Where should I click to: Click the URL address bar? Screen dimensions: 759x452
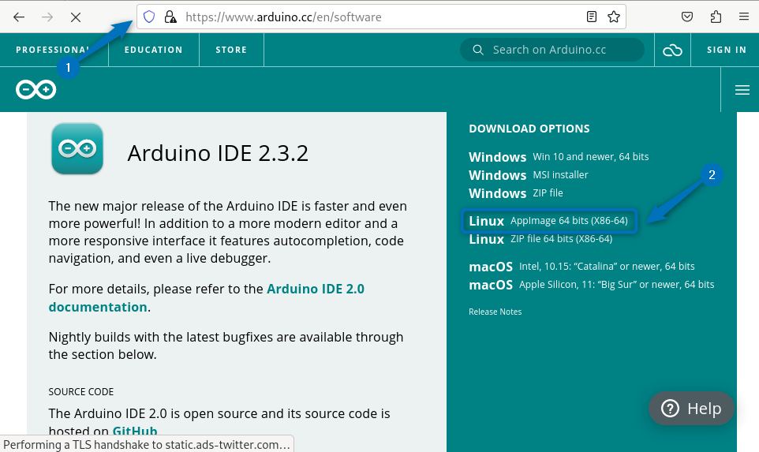click(x=381, y=17)
